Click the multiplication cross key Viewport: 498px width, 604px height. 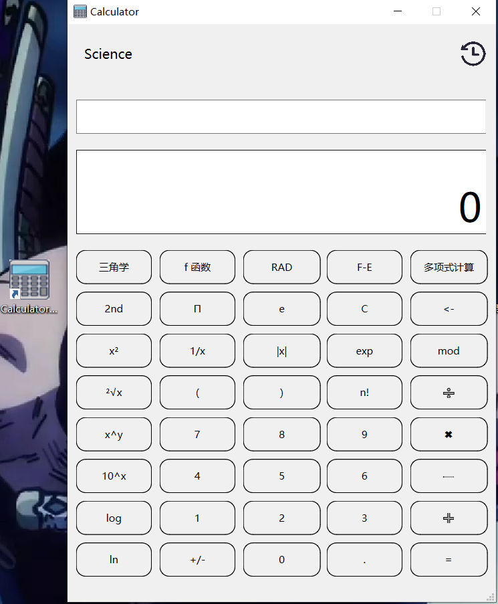coord(449,435)
